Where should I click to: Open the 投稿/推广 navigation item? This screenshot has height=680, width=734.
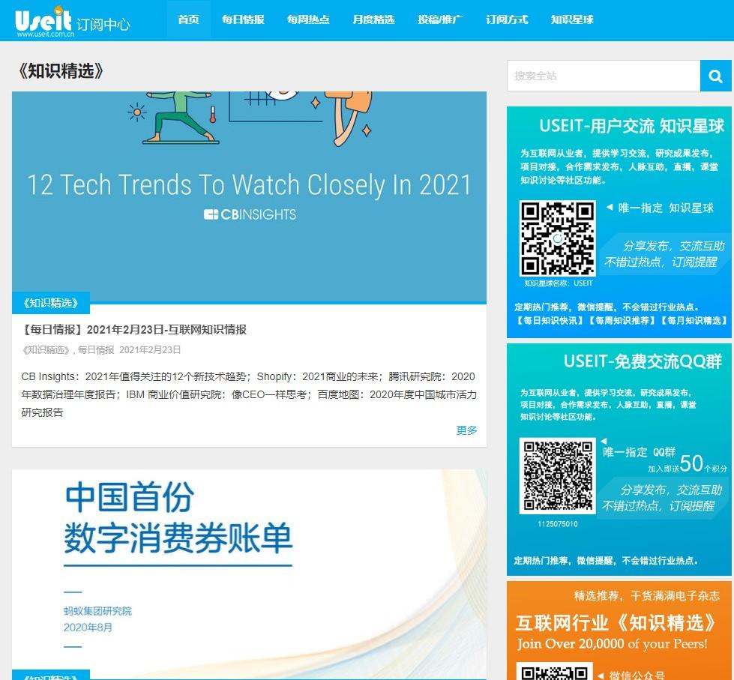[440, 19]
